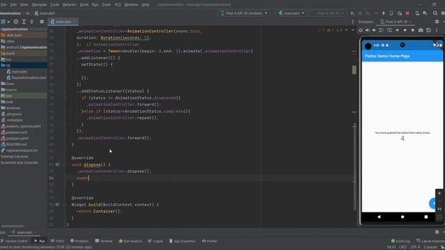
Task: Select lib folder in project tree
Action: [x=24, y=65]
